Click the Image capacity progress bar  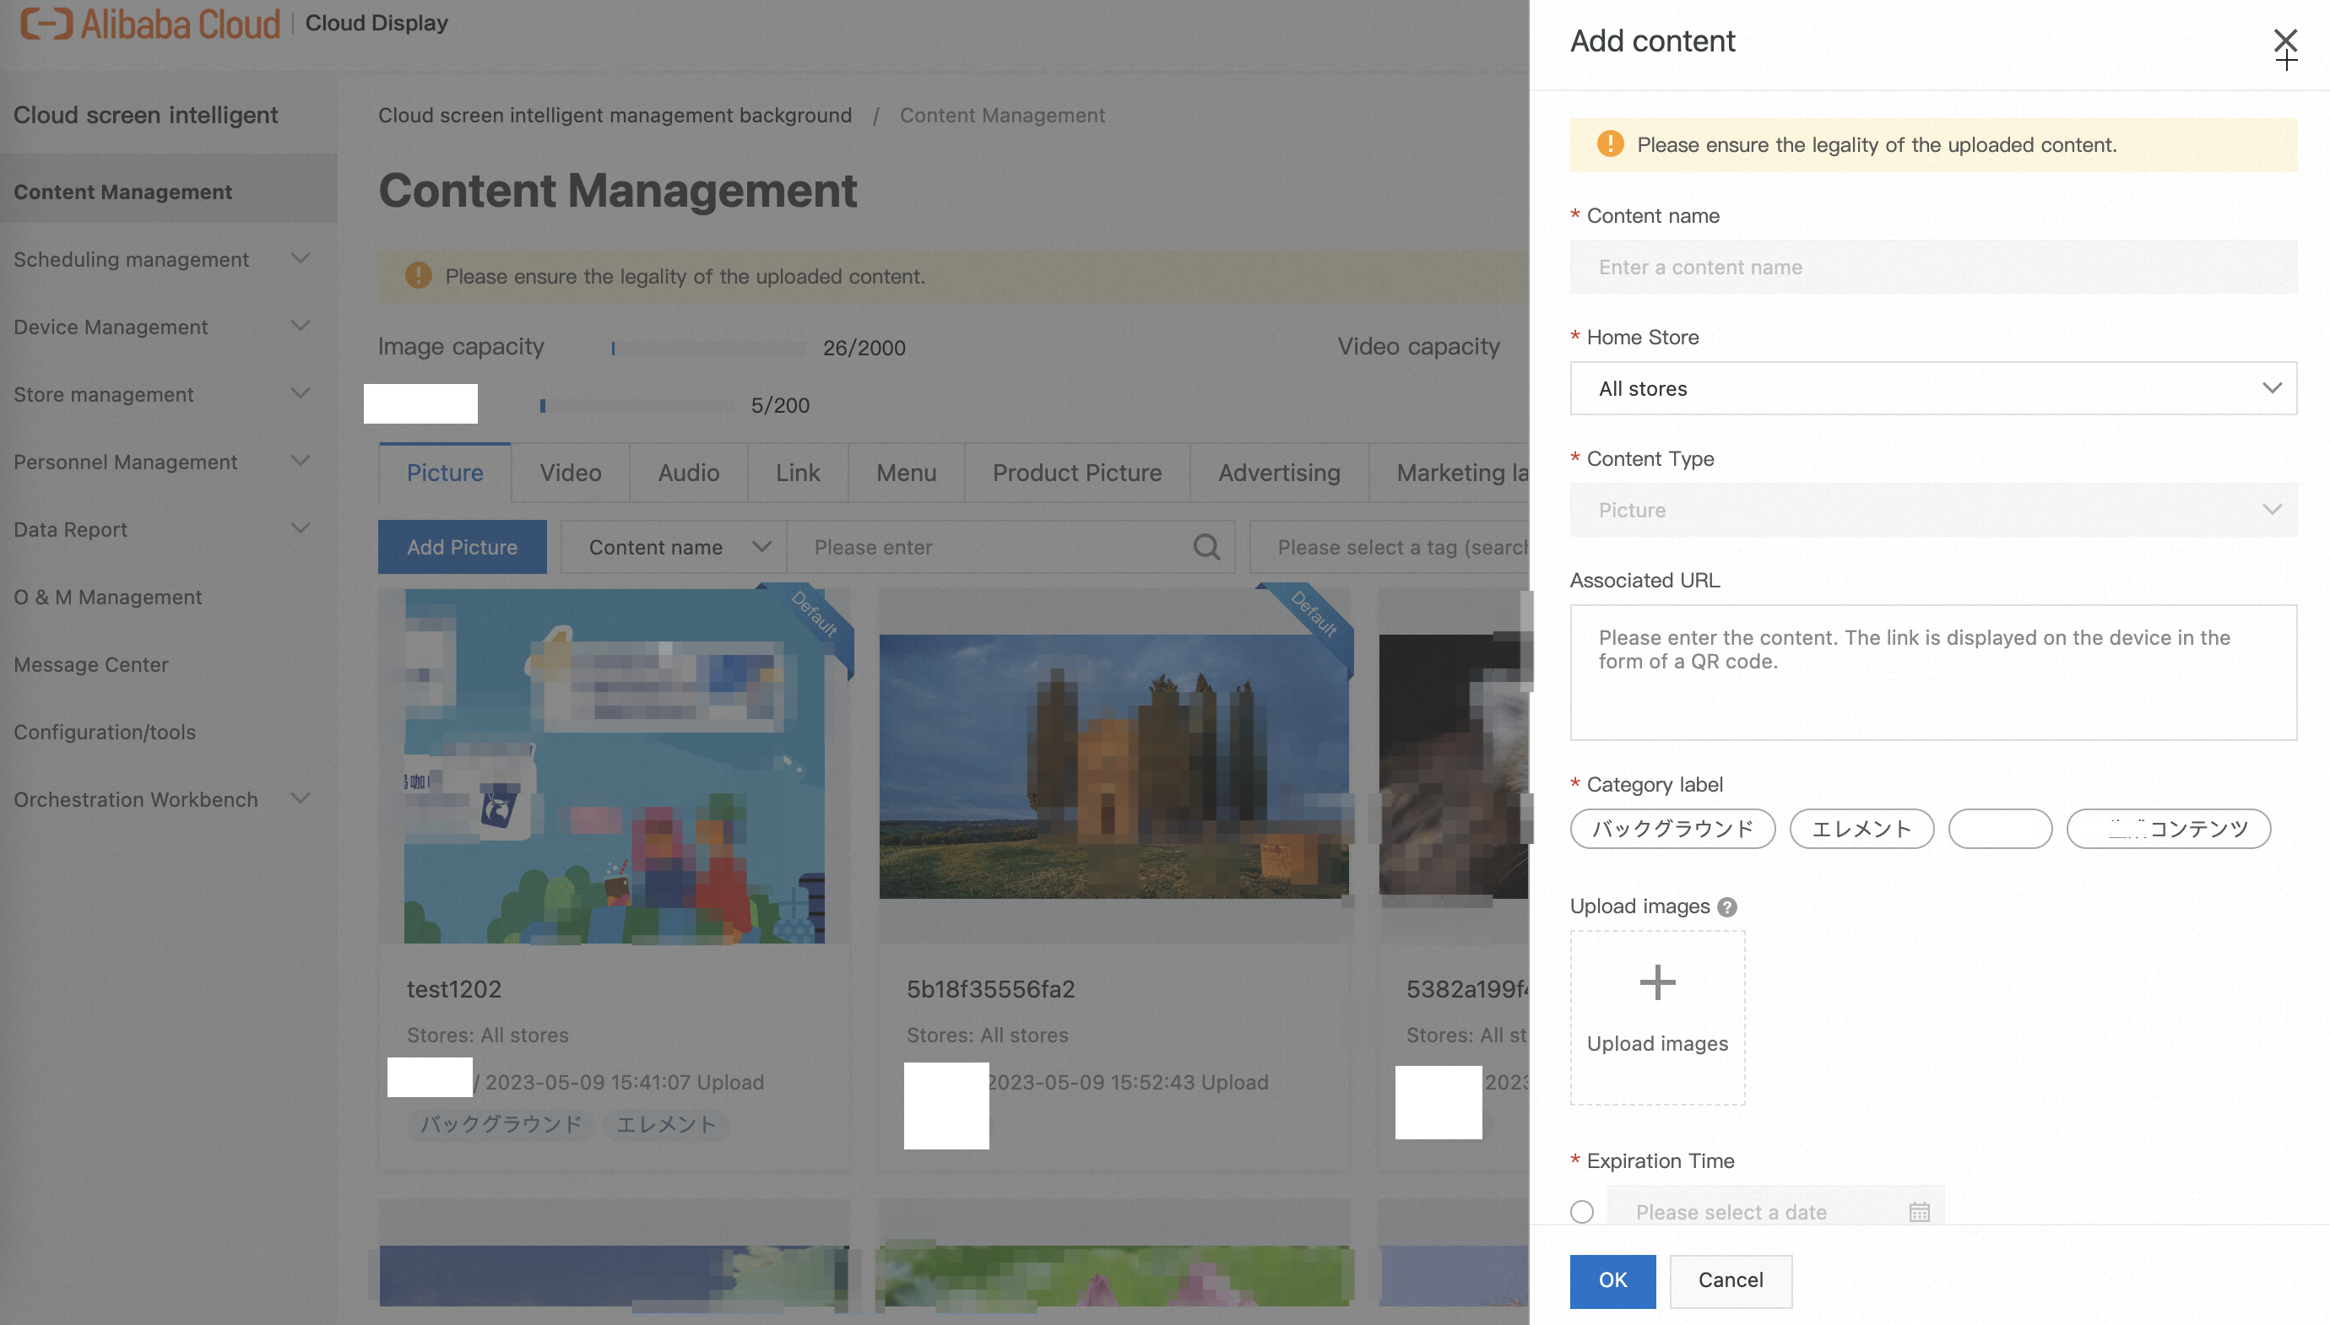click(708, 348)
